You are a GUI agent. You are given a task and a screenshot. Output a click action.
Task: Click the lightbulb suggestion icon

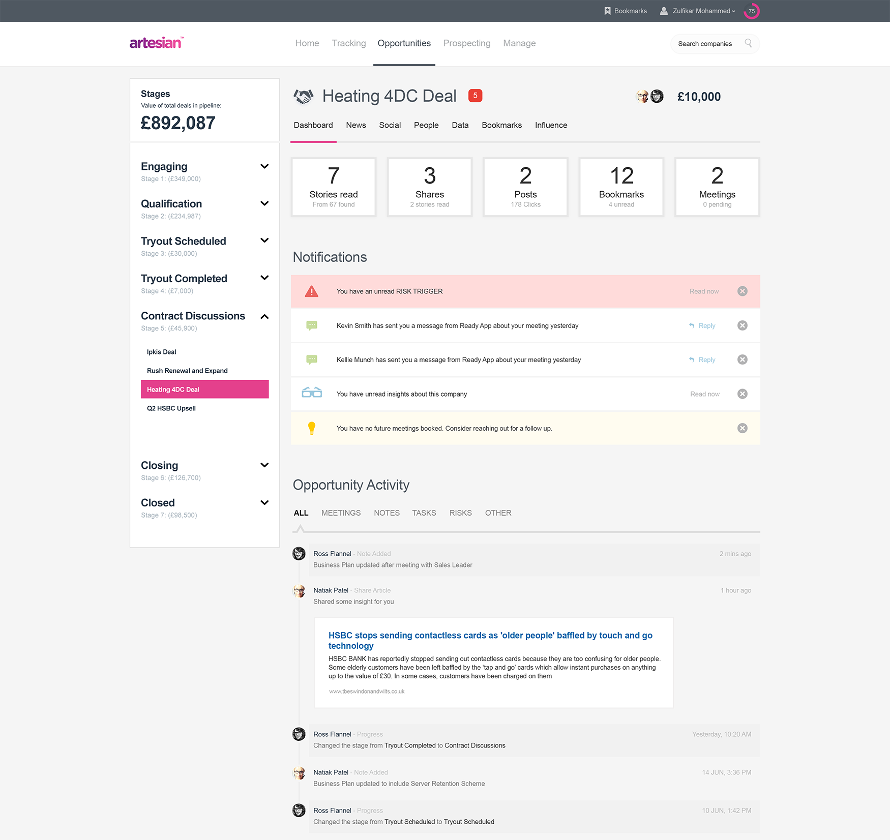tap(312, 428)
